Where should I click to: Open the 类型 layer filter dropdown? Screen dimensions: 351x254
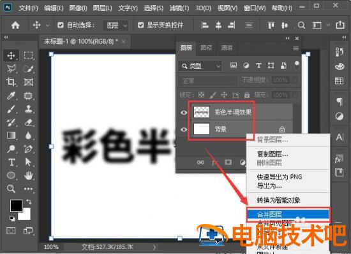(x=200, y=66)
